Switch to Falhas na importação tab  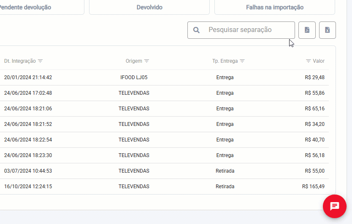[274, 7]
